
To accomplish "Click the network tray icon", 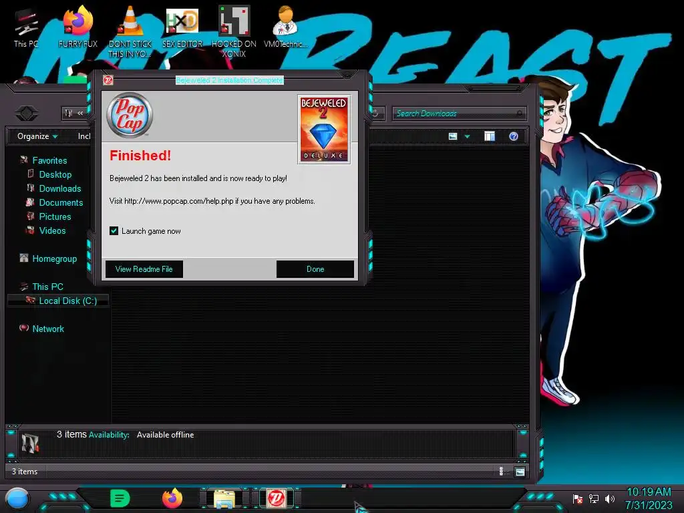I will 593,498.
